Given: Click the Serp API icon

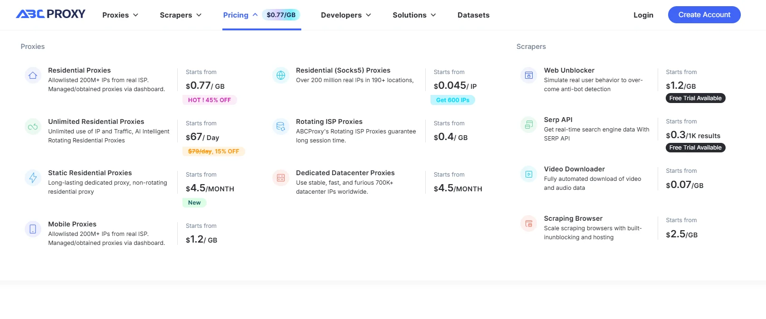Looking at the screenshot, I should [528, 125].
